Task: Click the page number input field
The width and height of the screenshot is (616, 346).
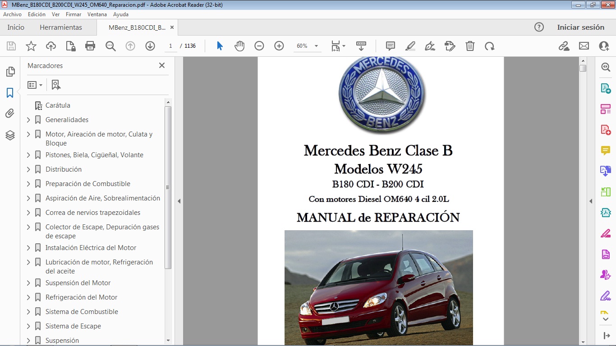Action: pos(171,46)
